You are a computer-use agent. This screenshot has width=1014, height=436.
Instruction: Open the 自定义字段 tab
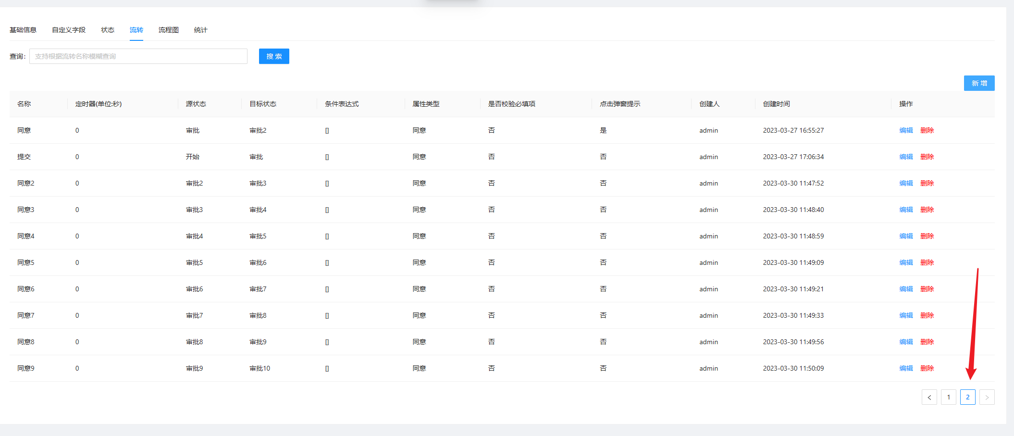(x=69, y=30)
